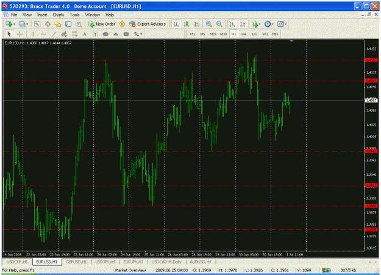Zoom out of the chart

pyautogui.click(x=219, y=24)
